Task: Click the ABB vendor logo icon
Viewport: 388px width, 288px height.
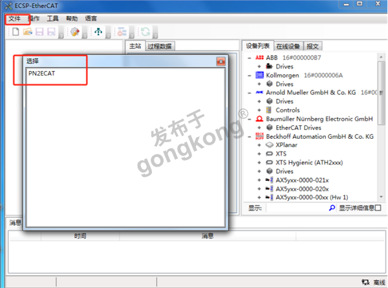Action: (x=259, y=57)
